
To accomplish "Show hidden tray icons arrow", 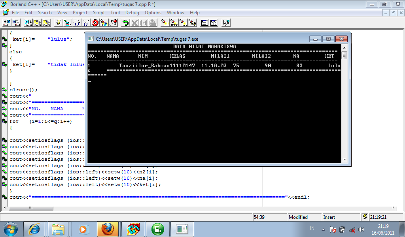I will coord(323,229).
